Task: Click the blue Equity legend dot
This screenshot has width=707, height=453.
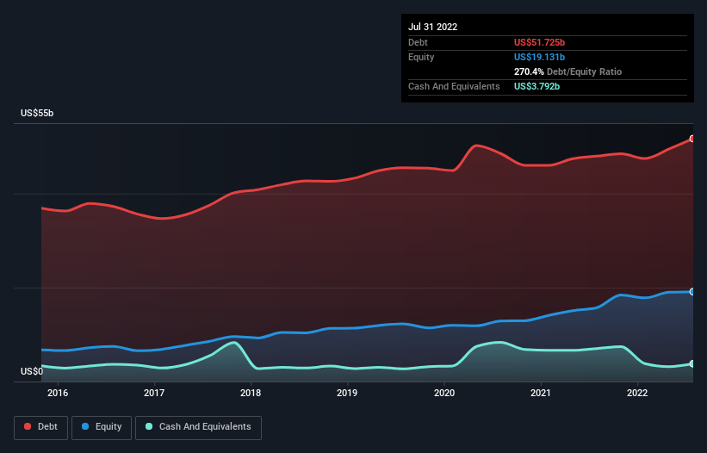Action: [85, 426]
